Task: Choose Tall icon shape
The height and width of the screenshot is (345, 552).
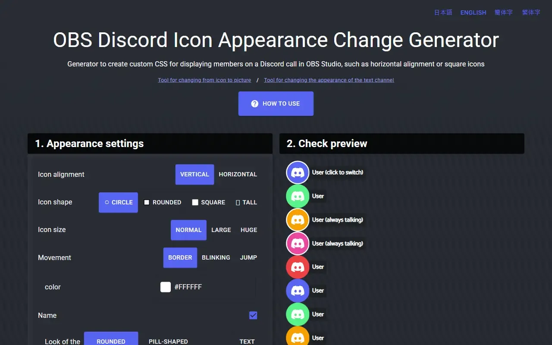Action: [246, 202]
